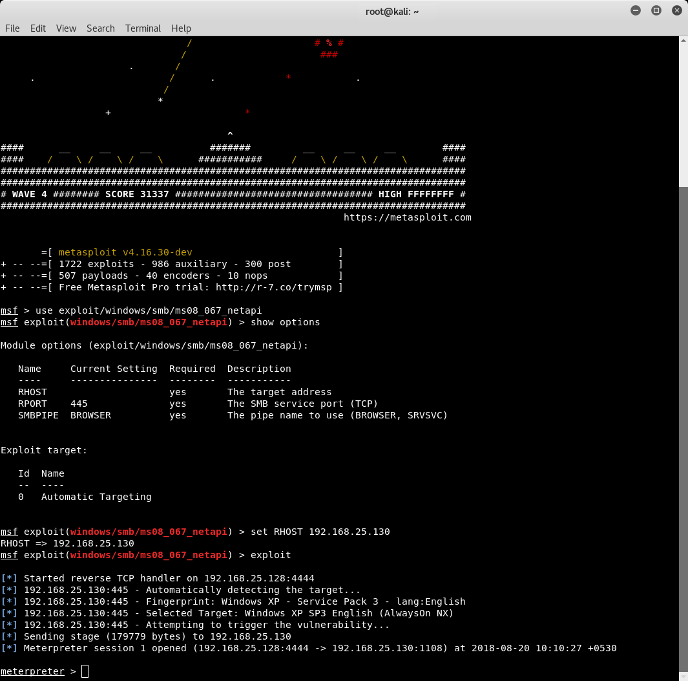Click the 'Fingerprint: Windows XP' log line

(233, 602)
